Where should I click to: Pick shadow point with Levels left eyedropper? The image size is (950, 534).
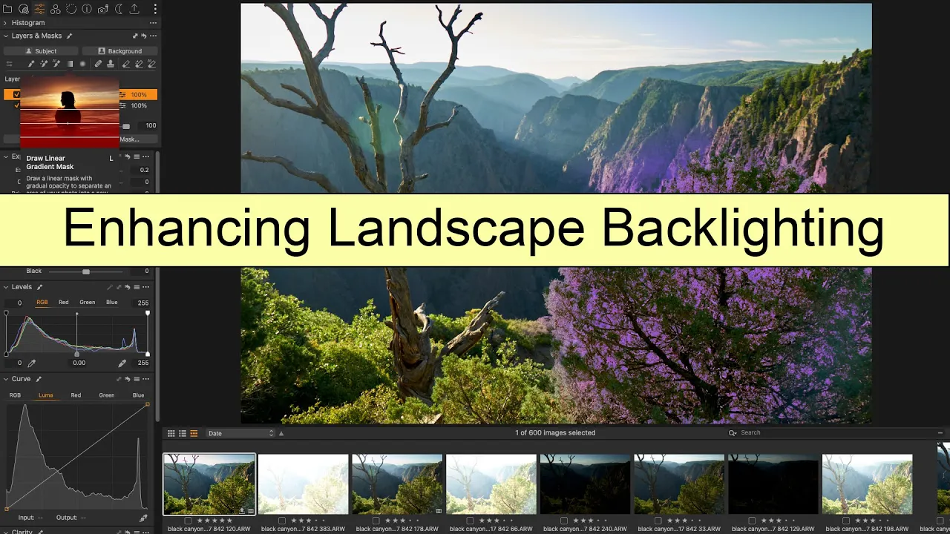click(32, 363)
